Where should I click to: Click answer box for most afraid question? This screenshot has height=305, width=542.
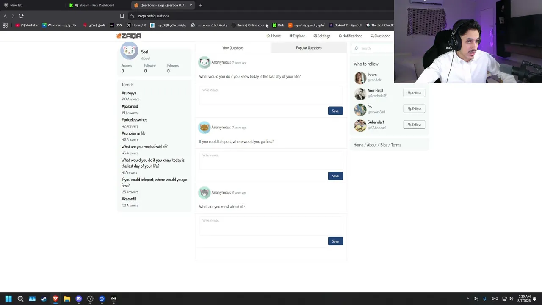tap(271, 225)
